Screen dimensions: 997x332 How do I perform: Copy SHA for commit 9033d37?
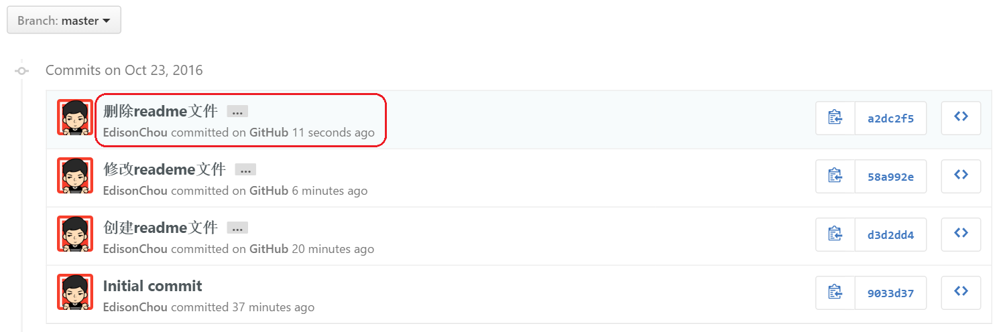click(x=835, y=293)
